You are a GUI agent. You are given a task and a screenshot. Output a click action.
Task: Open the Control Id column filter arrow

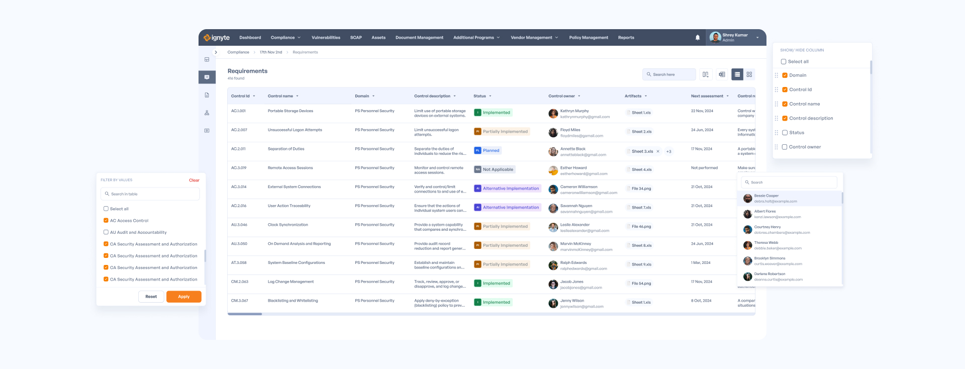pos(254,96)
